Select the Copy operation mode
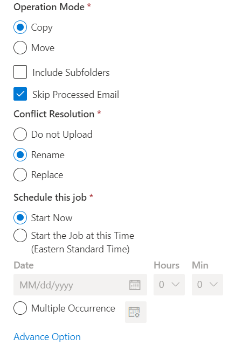Screen dimensions: 229x353 [20, 27]
